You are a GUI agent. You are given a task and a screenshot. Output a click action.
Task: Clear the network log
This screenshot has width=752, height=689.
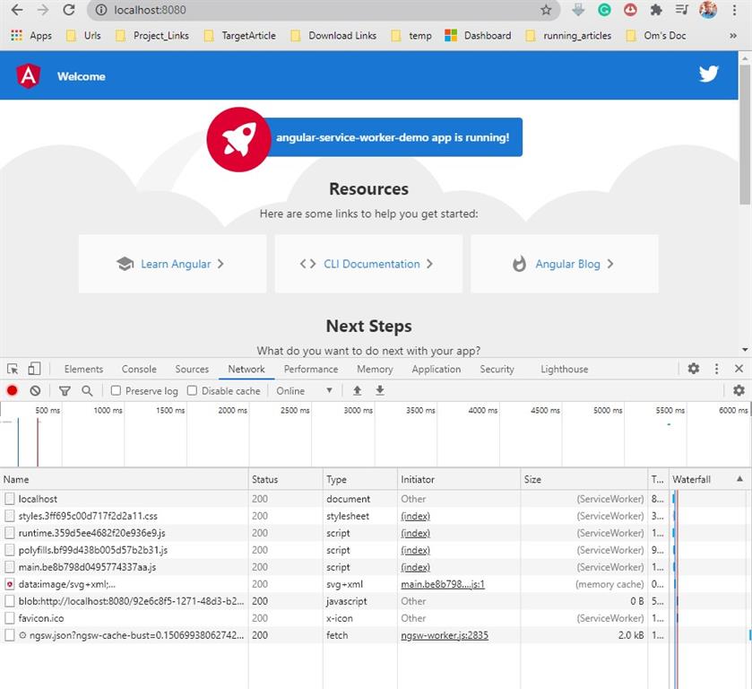(x=35, y=391)
